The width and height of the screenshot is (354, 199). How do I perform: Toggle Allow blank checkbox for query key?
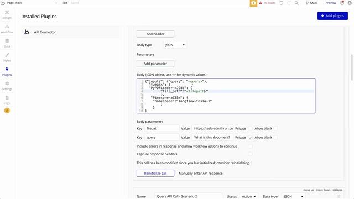(275, 138)
